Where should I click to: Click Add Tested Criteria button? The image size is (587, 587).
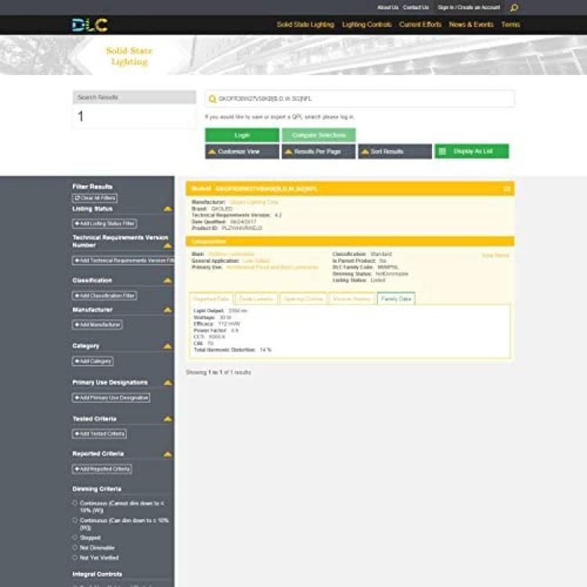(99, 434)
